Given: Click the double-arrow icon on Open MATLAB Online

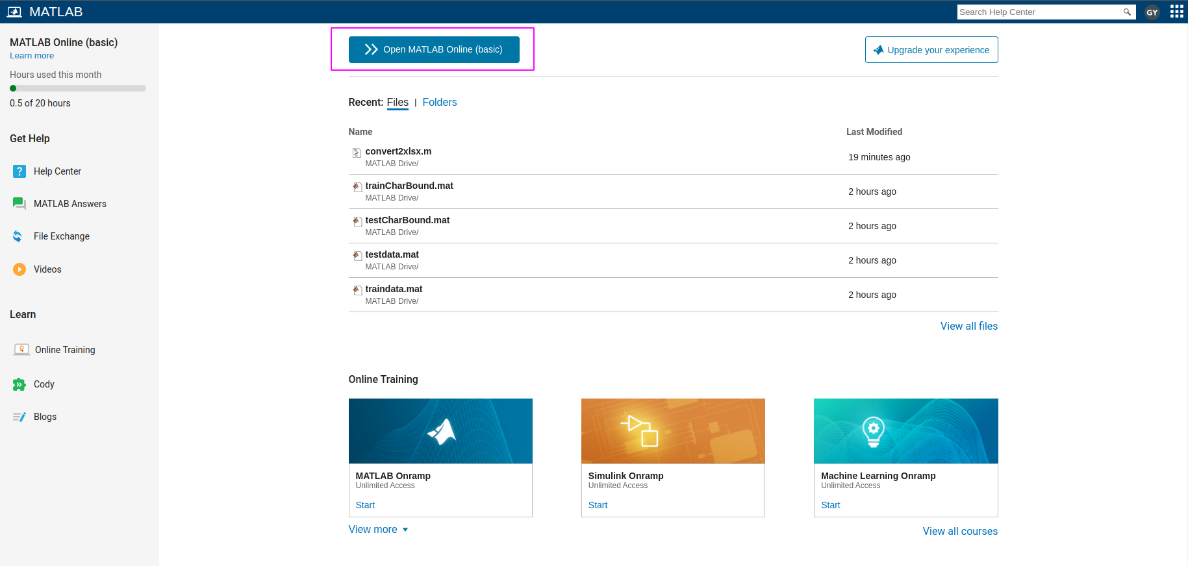Looking at the screenshot, I should point(371,49).
